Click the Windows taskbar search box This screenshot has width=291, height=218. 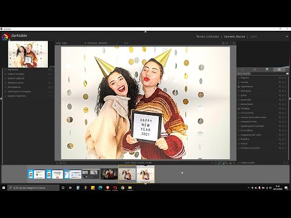[x=33, y=188]
